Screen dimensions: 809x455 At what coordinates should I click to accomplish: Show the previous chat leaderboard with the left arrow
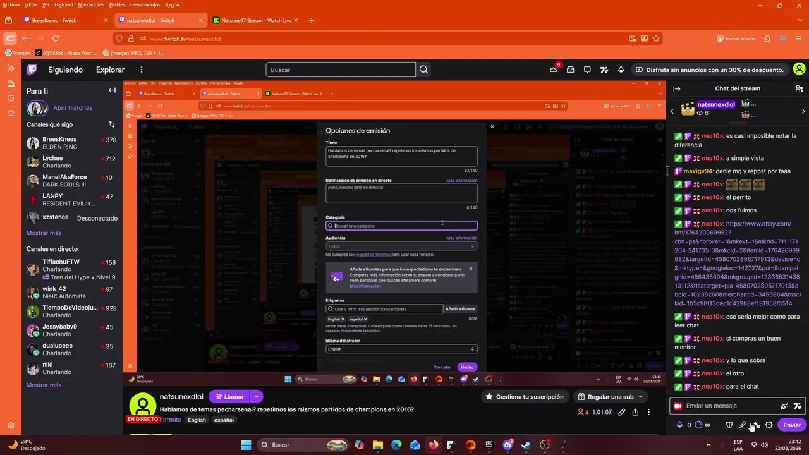[672, 111]
